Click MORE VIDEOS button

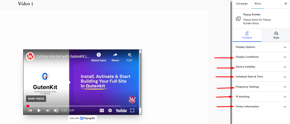click(x=36, y=99)
